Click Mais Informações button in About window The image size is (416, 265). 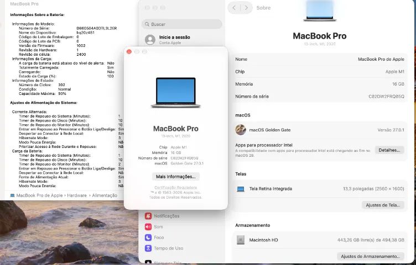click(x=175, y=177)
